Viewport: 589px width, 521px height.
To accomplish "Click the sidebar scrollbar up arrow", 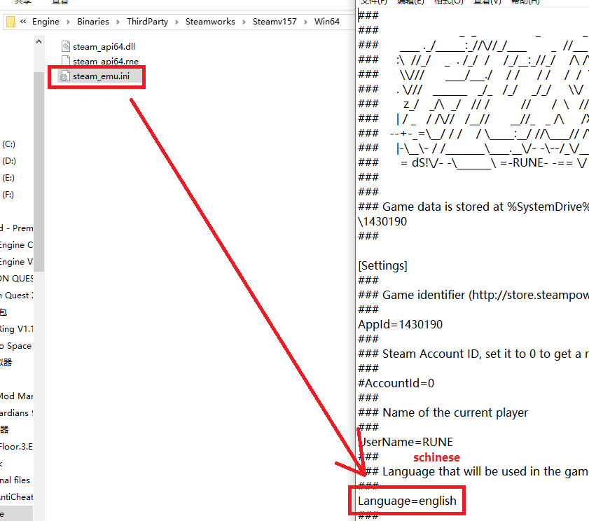I will pyautogui.click(x=39, y=42).
